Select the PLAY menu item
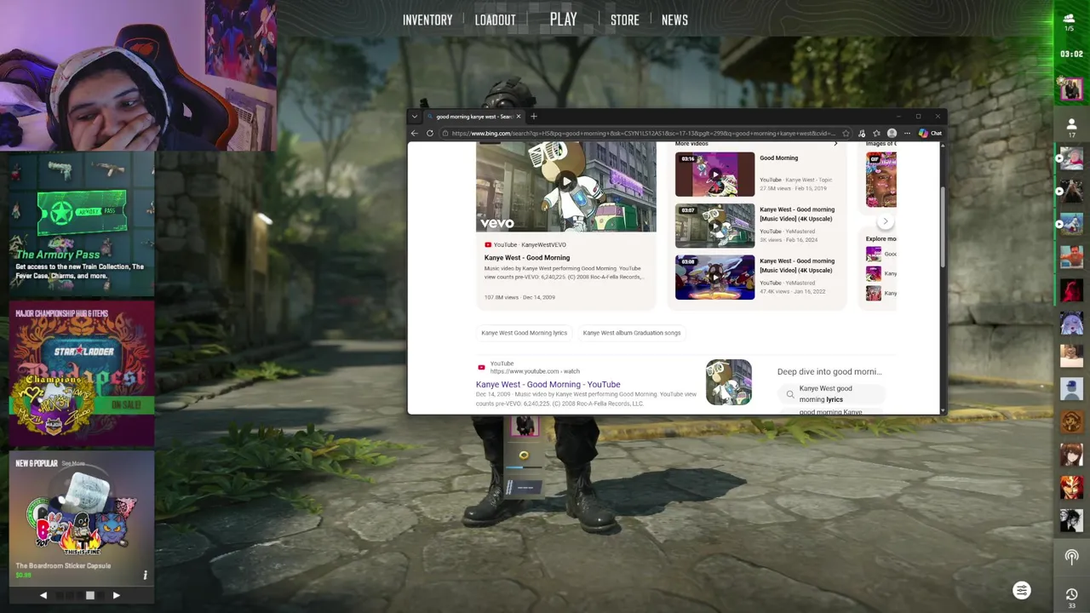The image size is (1090, 613). 563,20
